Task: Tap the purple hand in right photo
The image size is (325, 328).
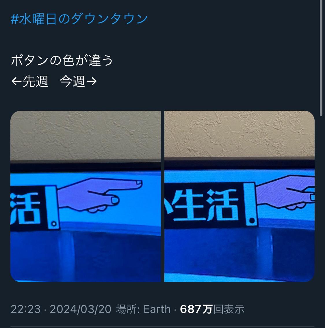Action: tap(285, 192)
